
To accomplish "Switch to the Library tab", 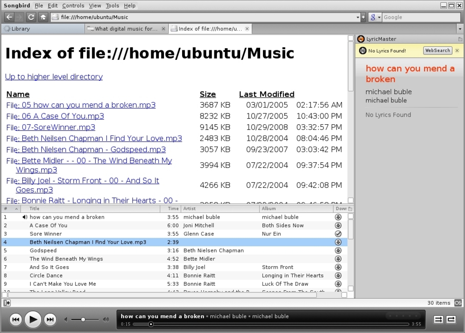I will coord(43,29).
